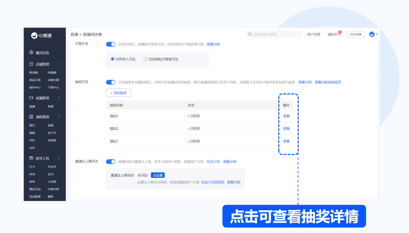The height and width of the screenshot is (233, 409).
Task: Open 专栏 menu item
Action: 32,140
